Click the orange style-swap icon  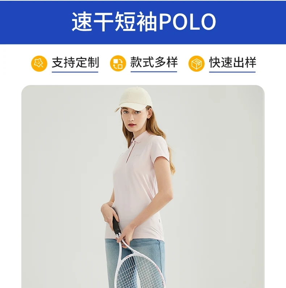pos(118,63)
